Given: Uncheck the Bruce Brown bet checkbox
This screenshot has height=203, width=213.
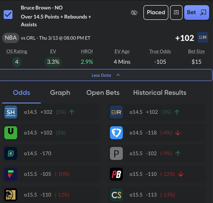Looking at the screenshot, I should tap(8, 15).
